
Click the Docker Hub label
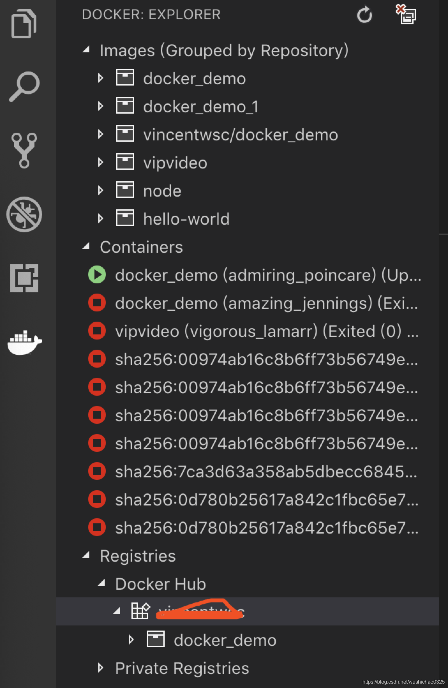pos(161,584)
